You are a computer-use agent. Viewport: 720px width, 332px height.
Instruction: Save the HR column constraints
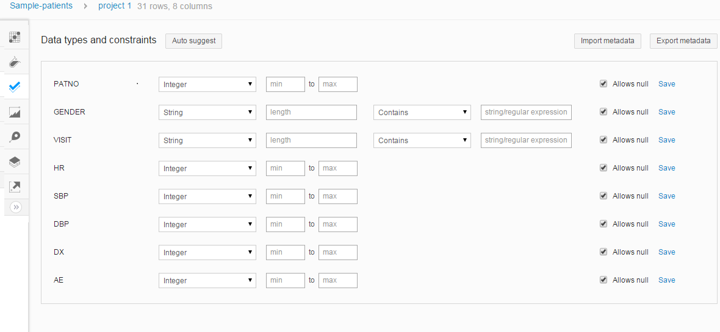click(666, 168)
